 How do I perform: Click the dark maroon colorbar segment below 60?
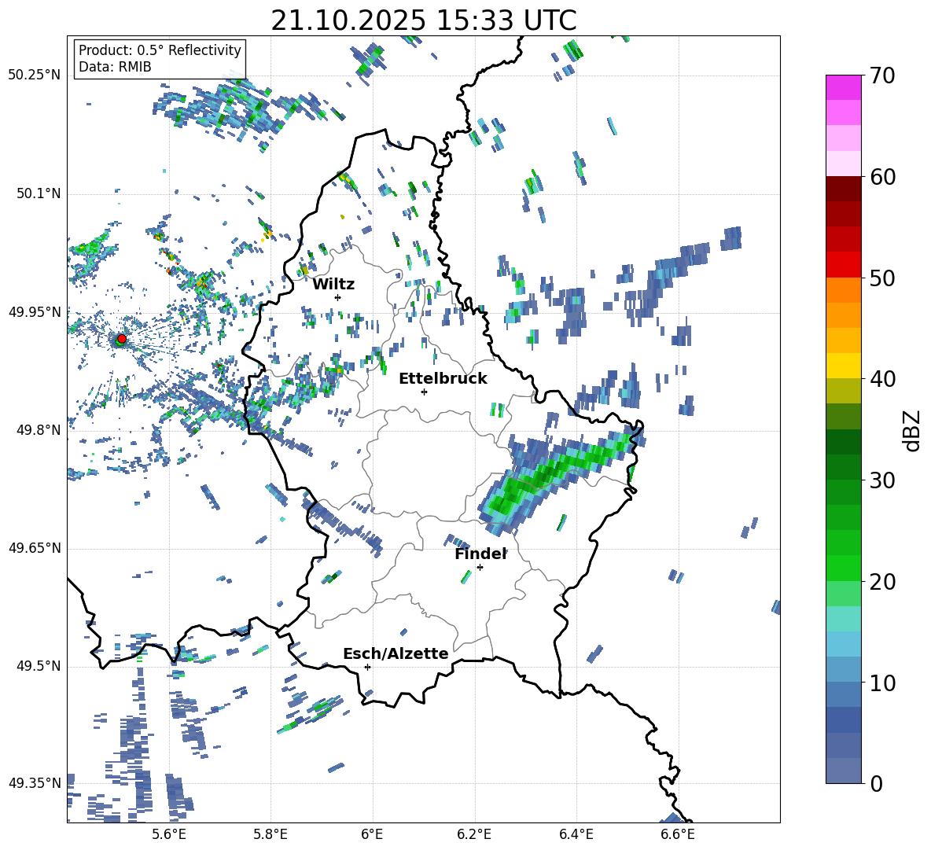click(x=843, y=188)
